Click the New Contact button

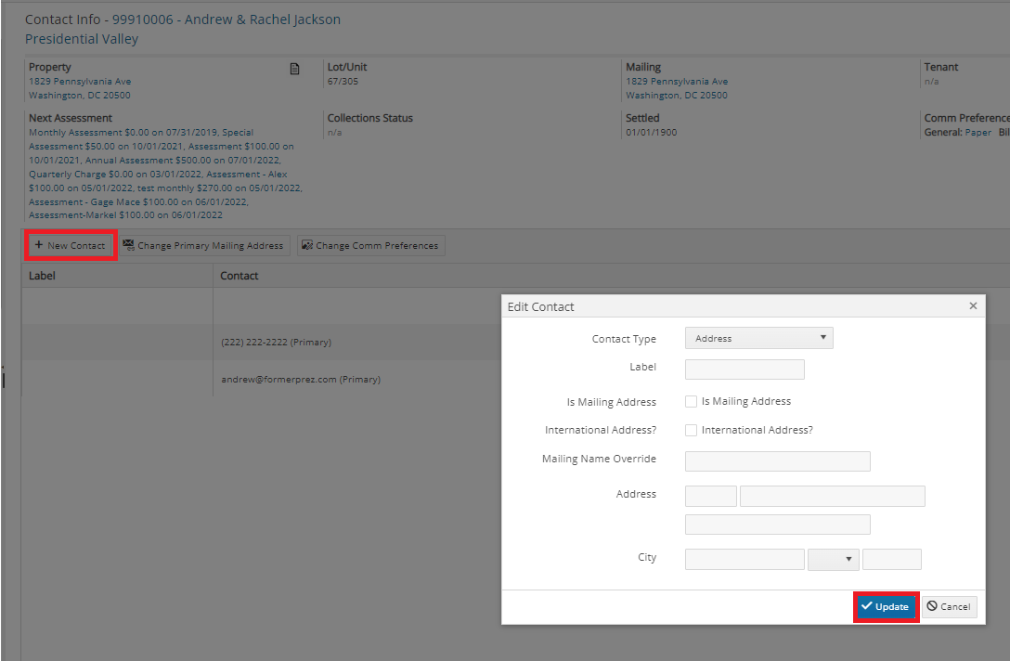click(x=71, y=245)
